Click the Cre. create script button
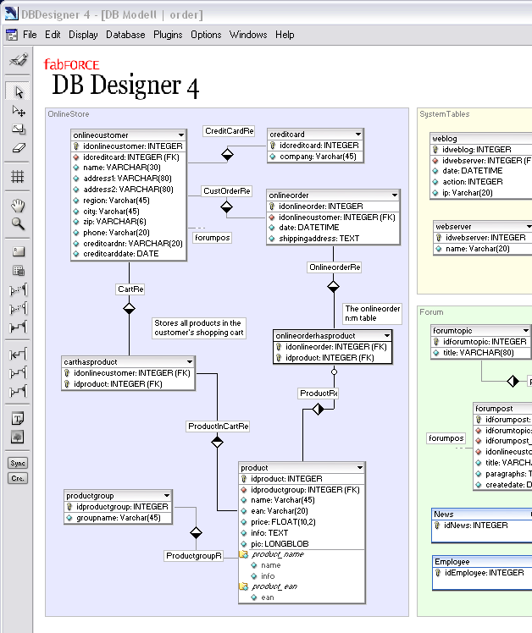 (18, 478)
